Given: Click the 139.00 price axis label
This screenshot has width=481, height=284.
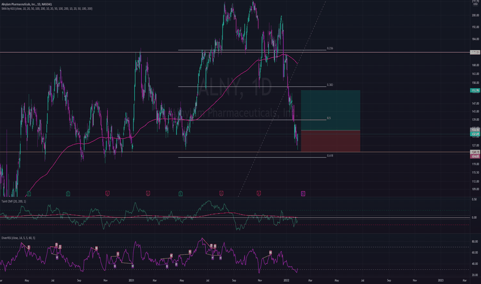Looking at the screenshot, I should (x=475, y=119).
